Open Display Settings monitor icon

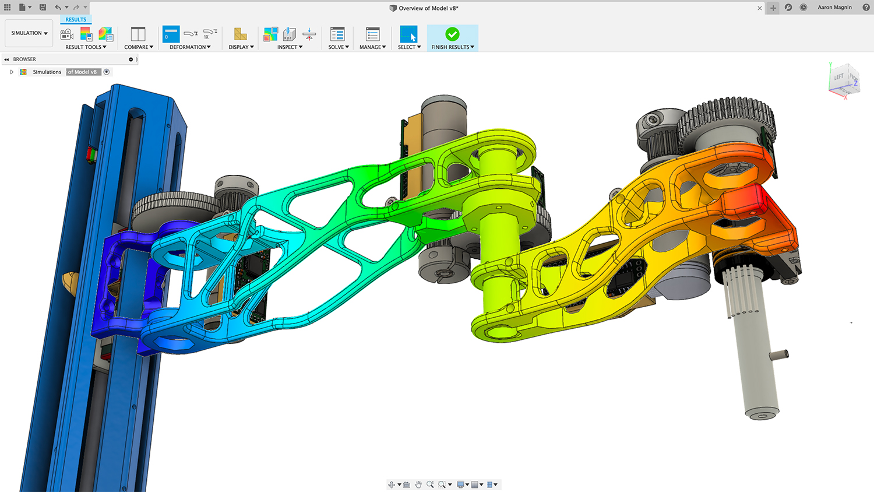(x=460, y=484)
